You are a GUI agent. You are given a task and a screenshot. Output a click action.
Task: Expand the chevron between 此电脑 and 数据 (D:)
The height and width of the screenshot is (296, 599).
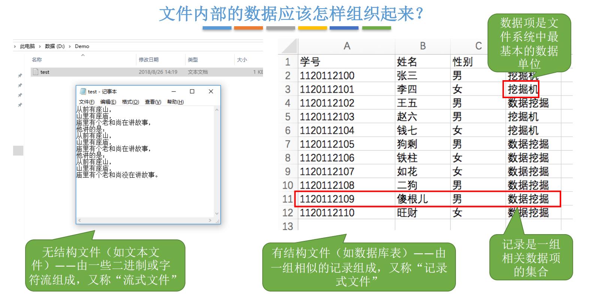[x=40, y=46]
